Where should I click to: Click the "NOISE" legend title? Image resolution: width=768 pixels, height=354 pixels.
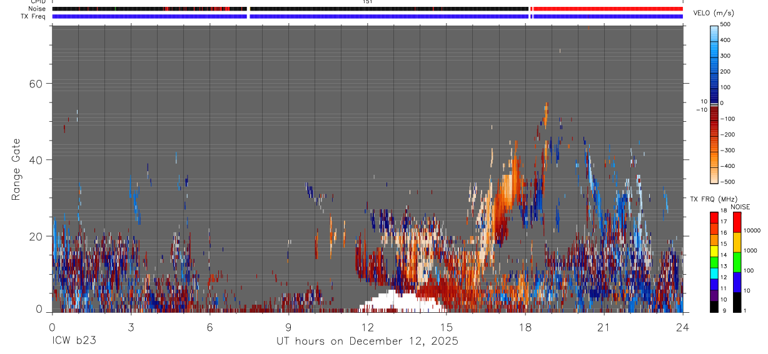coord(740,207)
